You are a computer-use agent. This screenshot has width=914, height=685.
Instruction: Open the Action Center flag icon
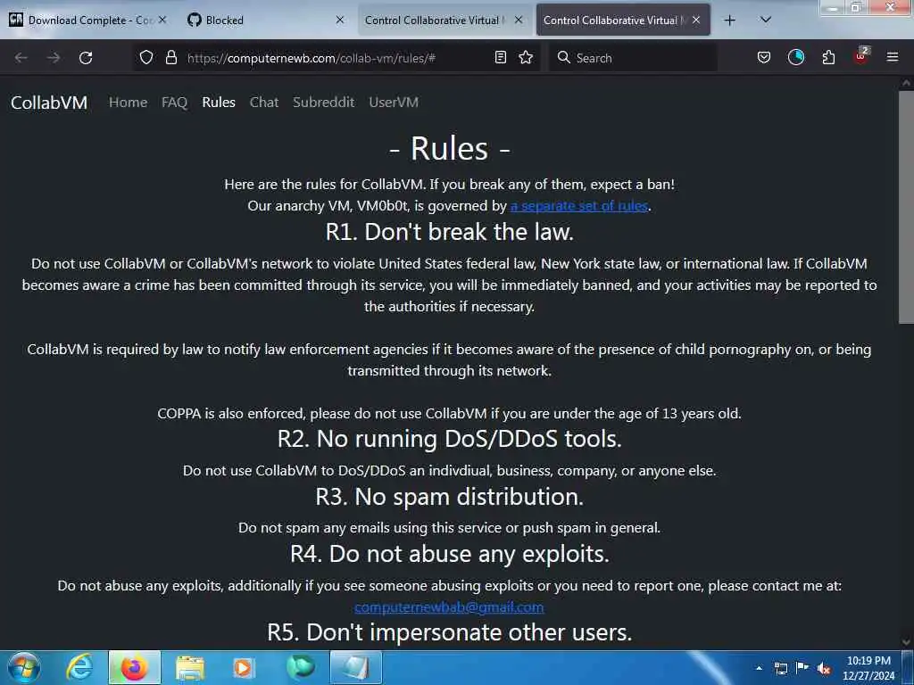click(x=802, y=667)
